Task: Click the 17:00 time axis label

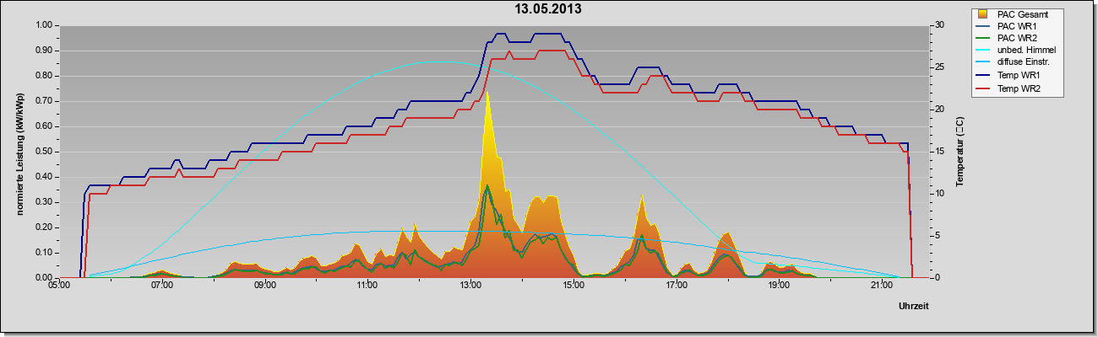Action: pos(676,286)
